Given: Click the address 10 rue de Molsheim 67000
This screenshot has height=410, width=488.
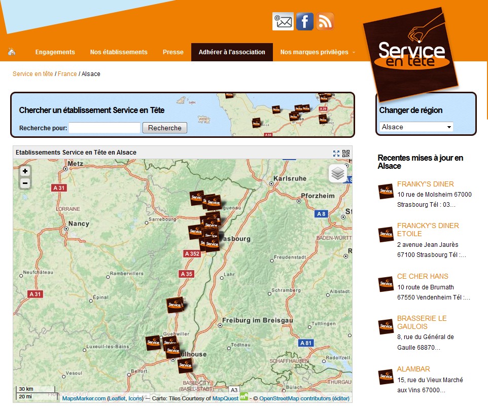Looking at the screenshot, I should click(434, 195).
